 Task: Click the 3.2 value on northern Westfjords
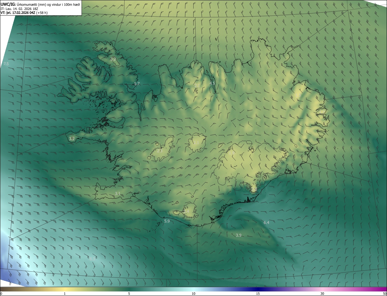click(113, 59)
